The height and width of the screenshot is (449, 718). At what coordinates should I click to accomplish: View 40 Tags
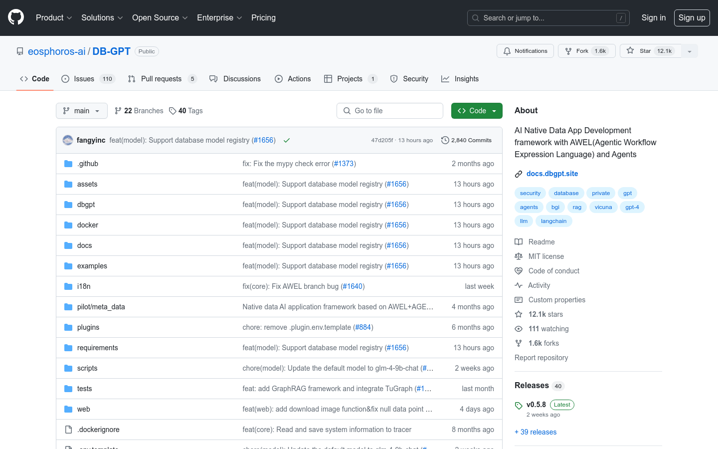tap(186, 111)
